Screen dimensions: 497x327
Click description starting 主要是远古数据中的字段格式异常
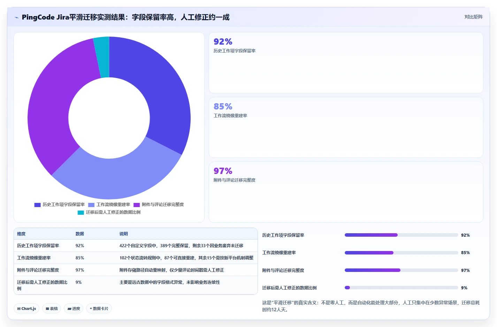pyautogui.click(x=170, y=282)
